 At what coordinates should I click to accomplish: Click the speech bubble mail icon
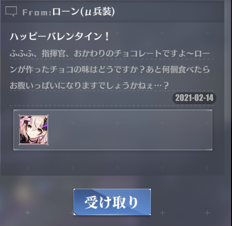point(11,11)
